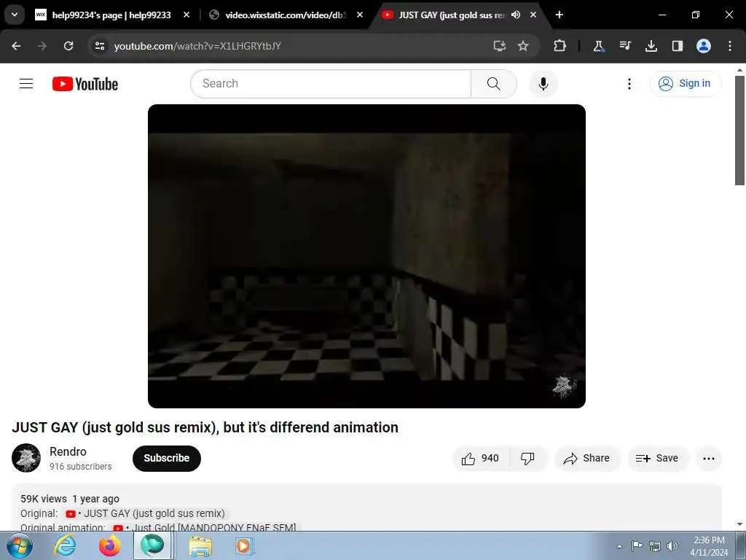Image resolution: width=746 pixels, height=560 pixels.
Task: Share this video
Action: (586, 458)
